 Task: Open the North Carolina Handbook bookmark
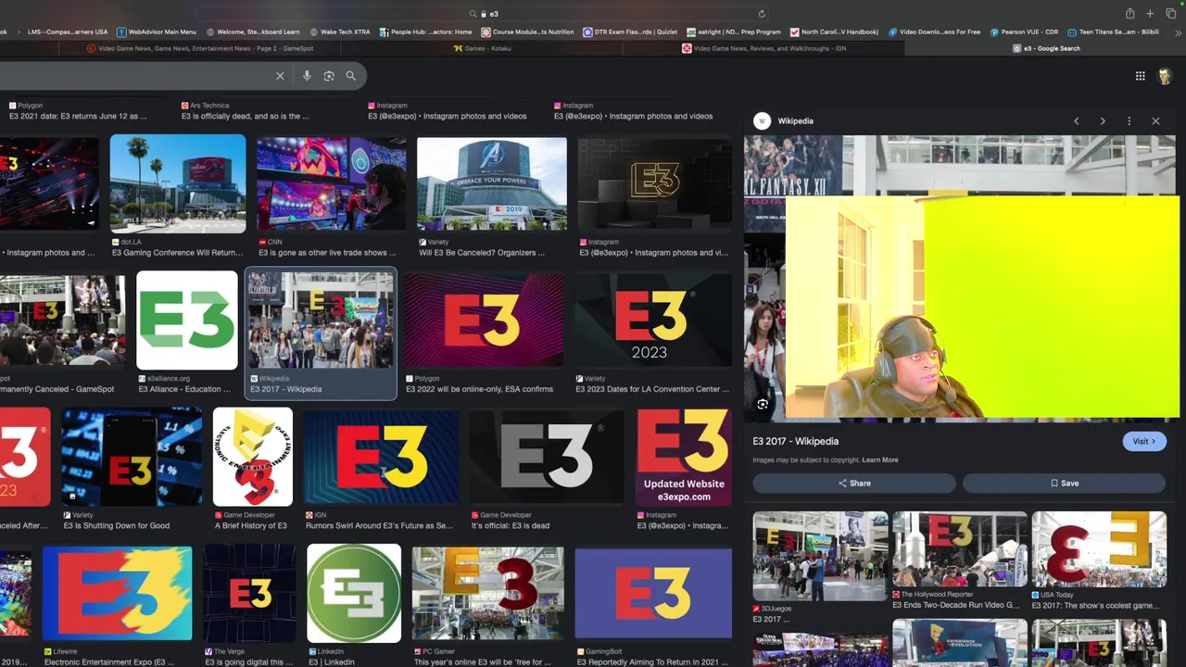pyautogui.click(x=835, y=31)
